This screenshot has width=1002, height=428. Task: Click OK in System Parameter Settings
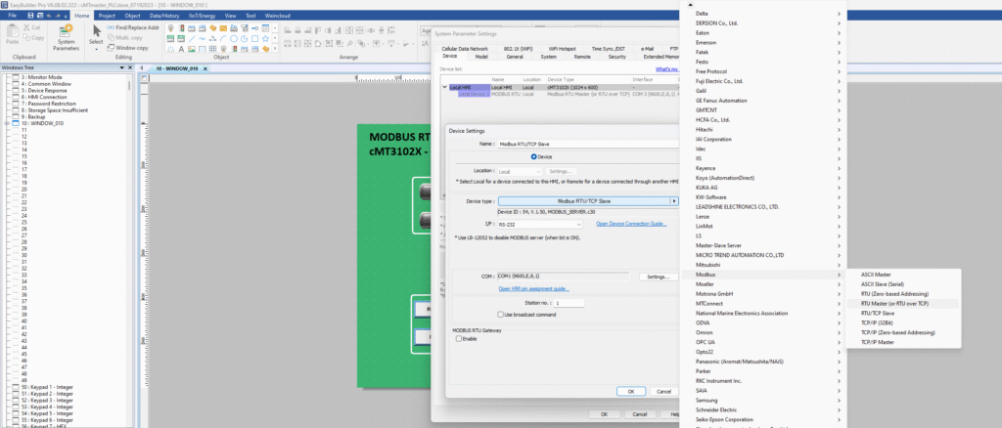[x=603, y=414]
